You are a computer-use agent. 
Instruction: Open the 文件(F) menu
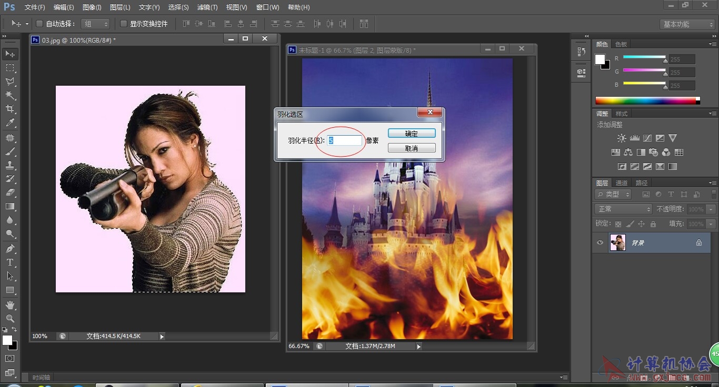pyautogui.click(x=35, y=7)
